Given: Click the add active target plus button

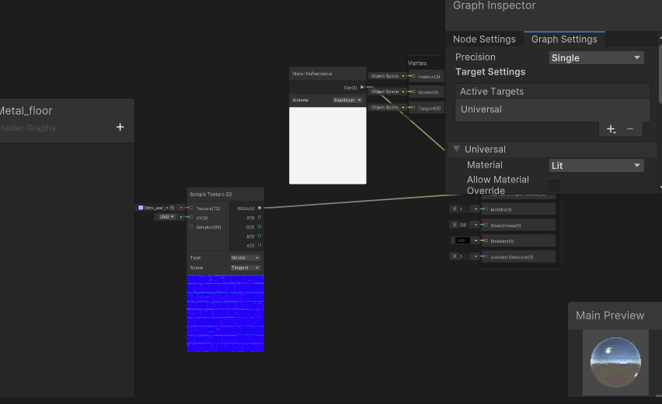Looking at the screenshot, I should (611, 129).
